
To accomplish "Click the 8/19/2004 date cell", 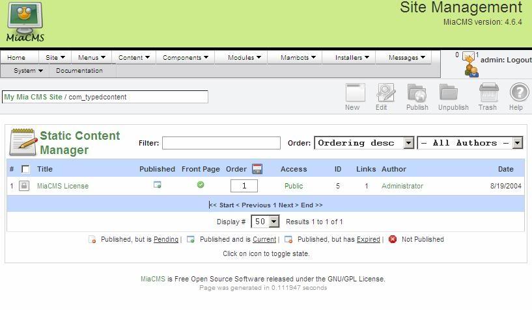I will [505, 186].
